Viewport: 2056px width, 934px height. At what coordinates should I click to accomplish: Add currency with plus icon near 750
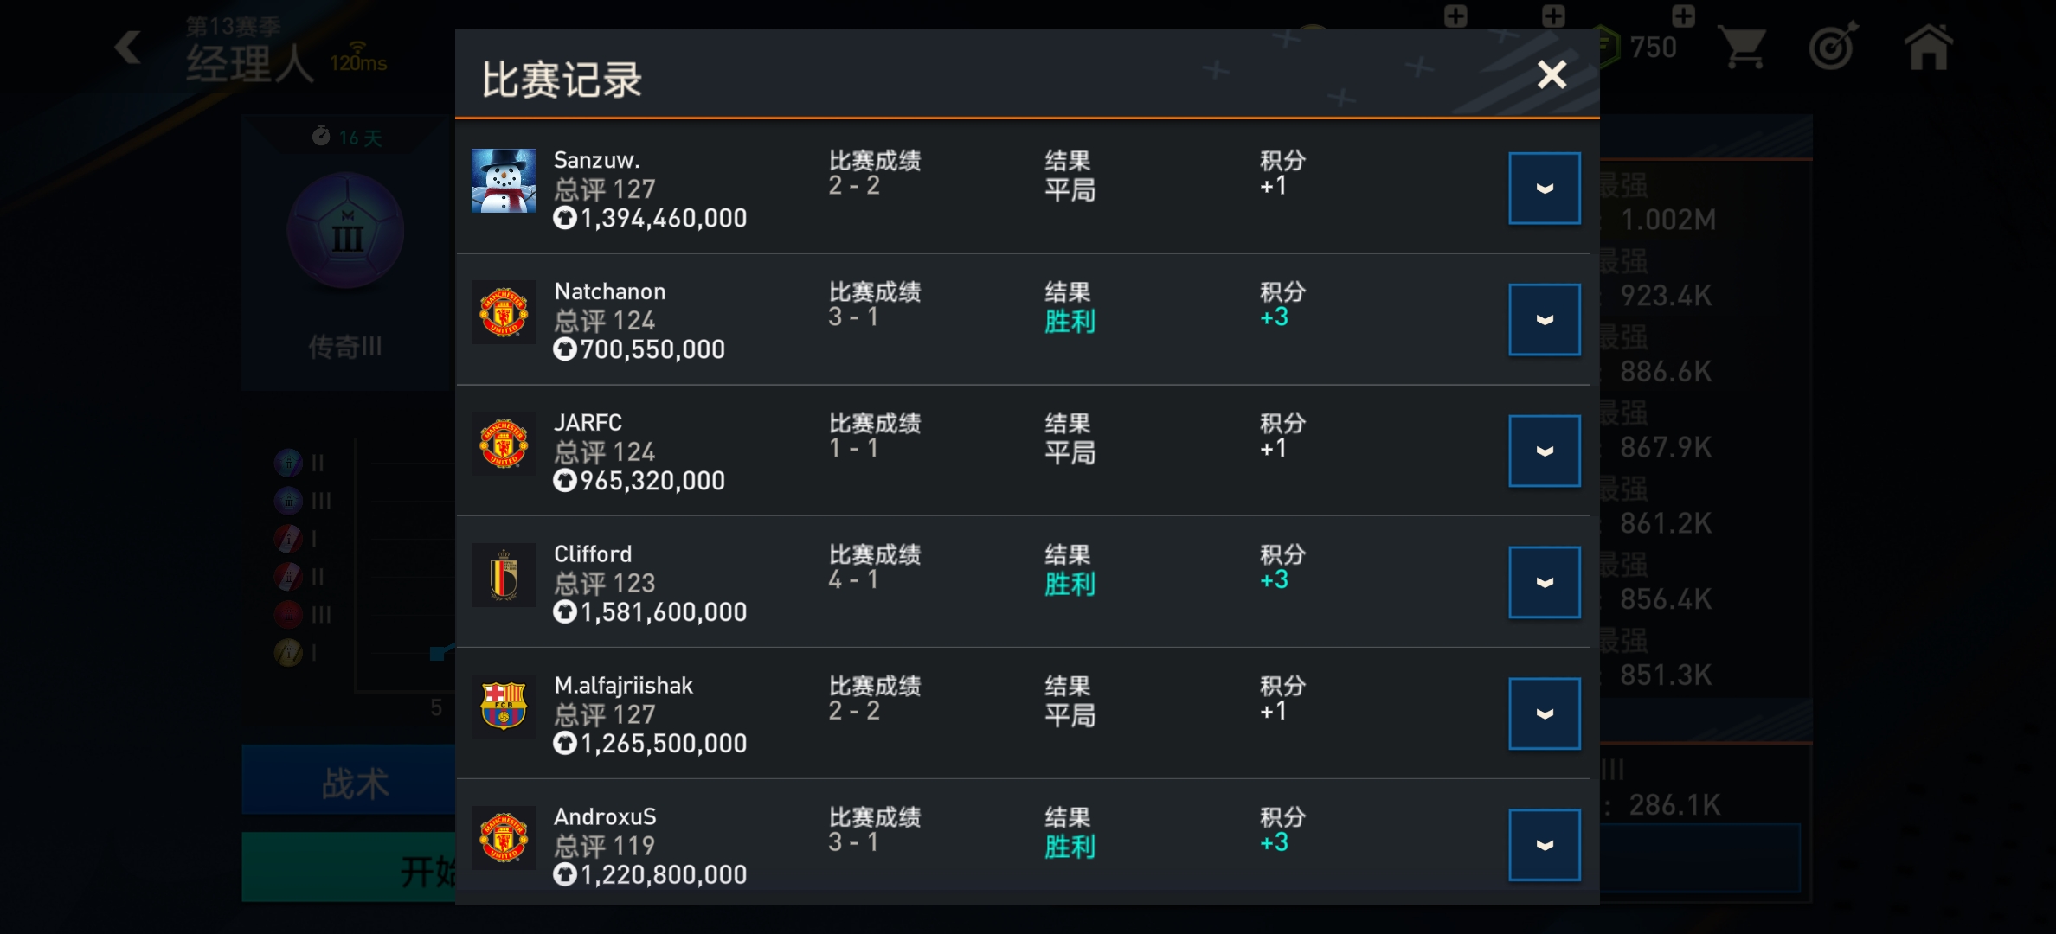pyautogui.click(x=1683, y=16)
